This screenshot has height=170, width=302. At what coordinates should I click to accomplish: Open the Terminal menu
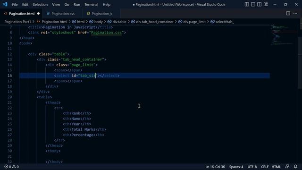click(91, 4)
